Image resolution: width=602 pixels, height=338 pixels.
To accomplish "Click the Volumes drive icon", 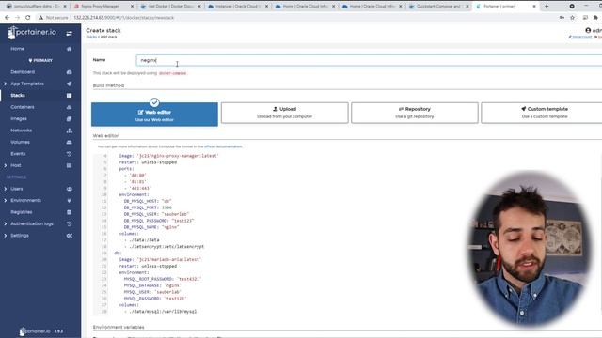I will pyautogui.click(x=69, y=142).
